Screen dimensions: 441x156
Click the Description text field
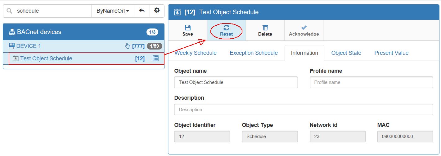coord(304,110)
